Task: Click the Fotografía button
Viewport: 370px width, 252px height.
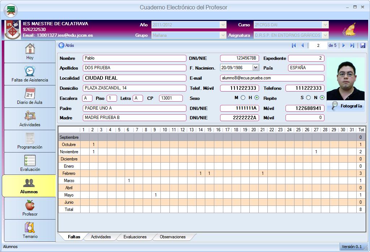Action: [346, 106]
